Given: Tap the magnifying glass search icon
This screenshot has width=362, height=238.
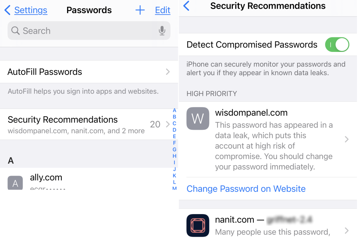Looking at the screenshot, I should (16, 30).
